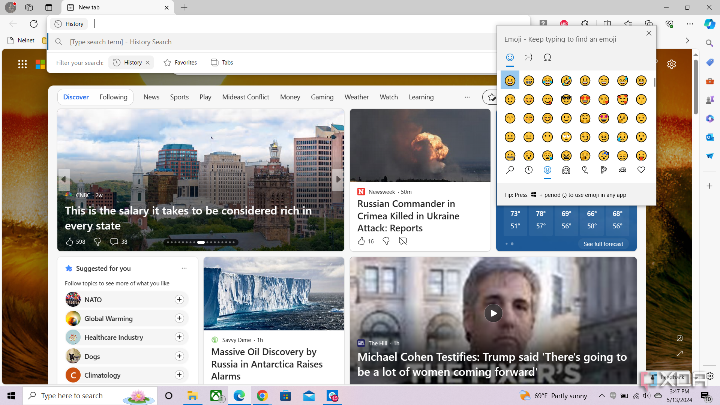This screenshot has width=720, height=405.
Task: Open Outlook in the Edge sidebar
Action: click(x=709, y=137)
